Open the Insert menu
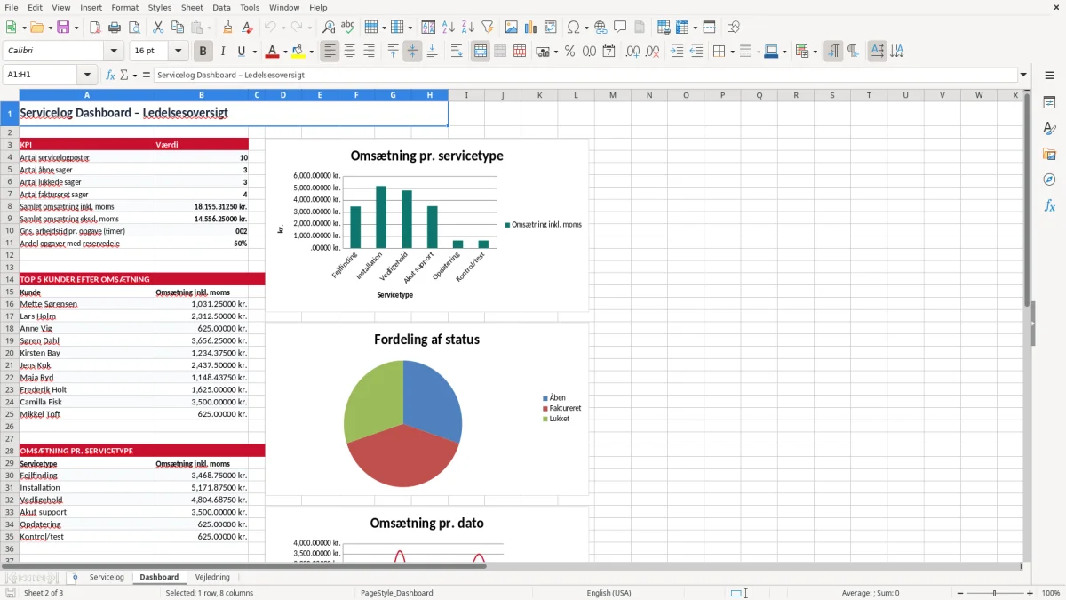1066x600 pixels. tap(91, 7)
